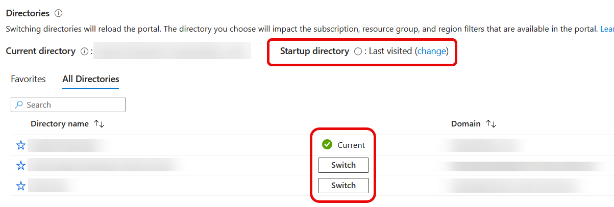Click the sort arrows beside Domain
The image size is (614, 207).
(x=491, y=124)
